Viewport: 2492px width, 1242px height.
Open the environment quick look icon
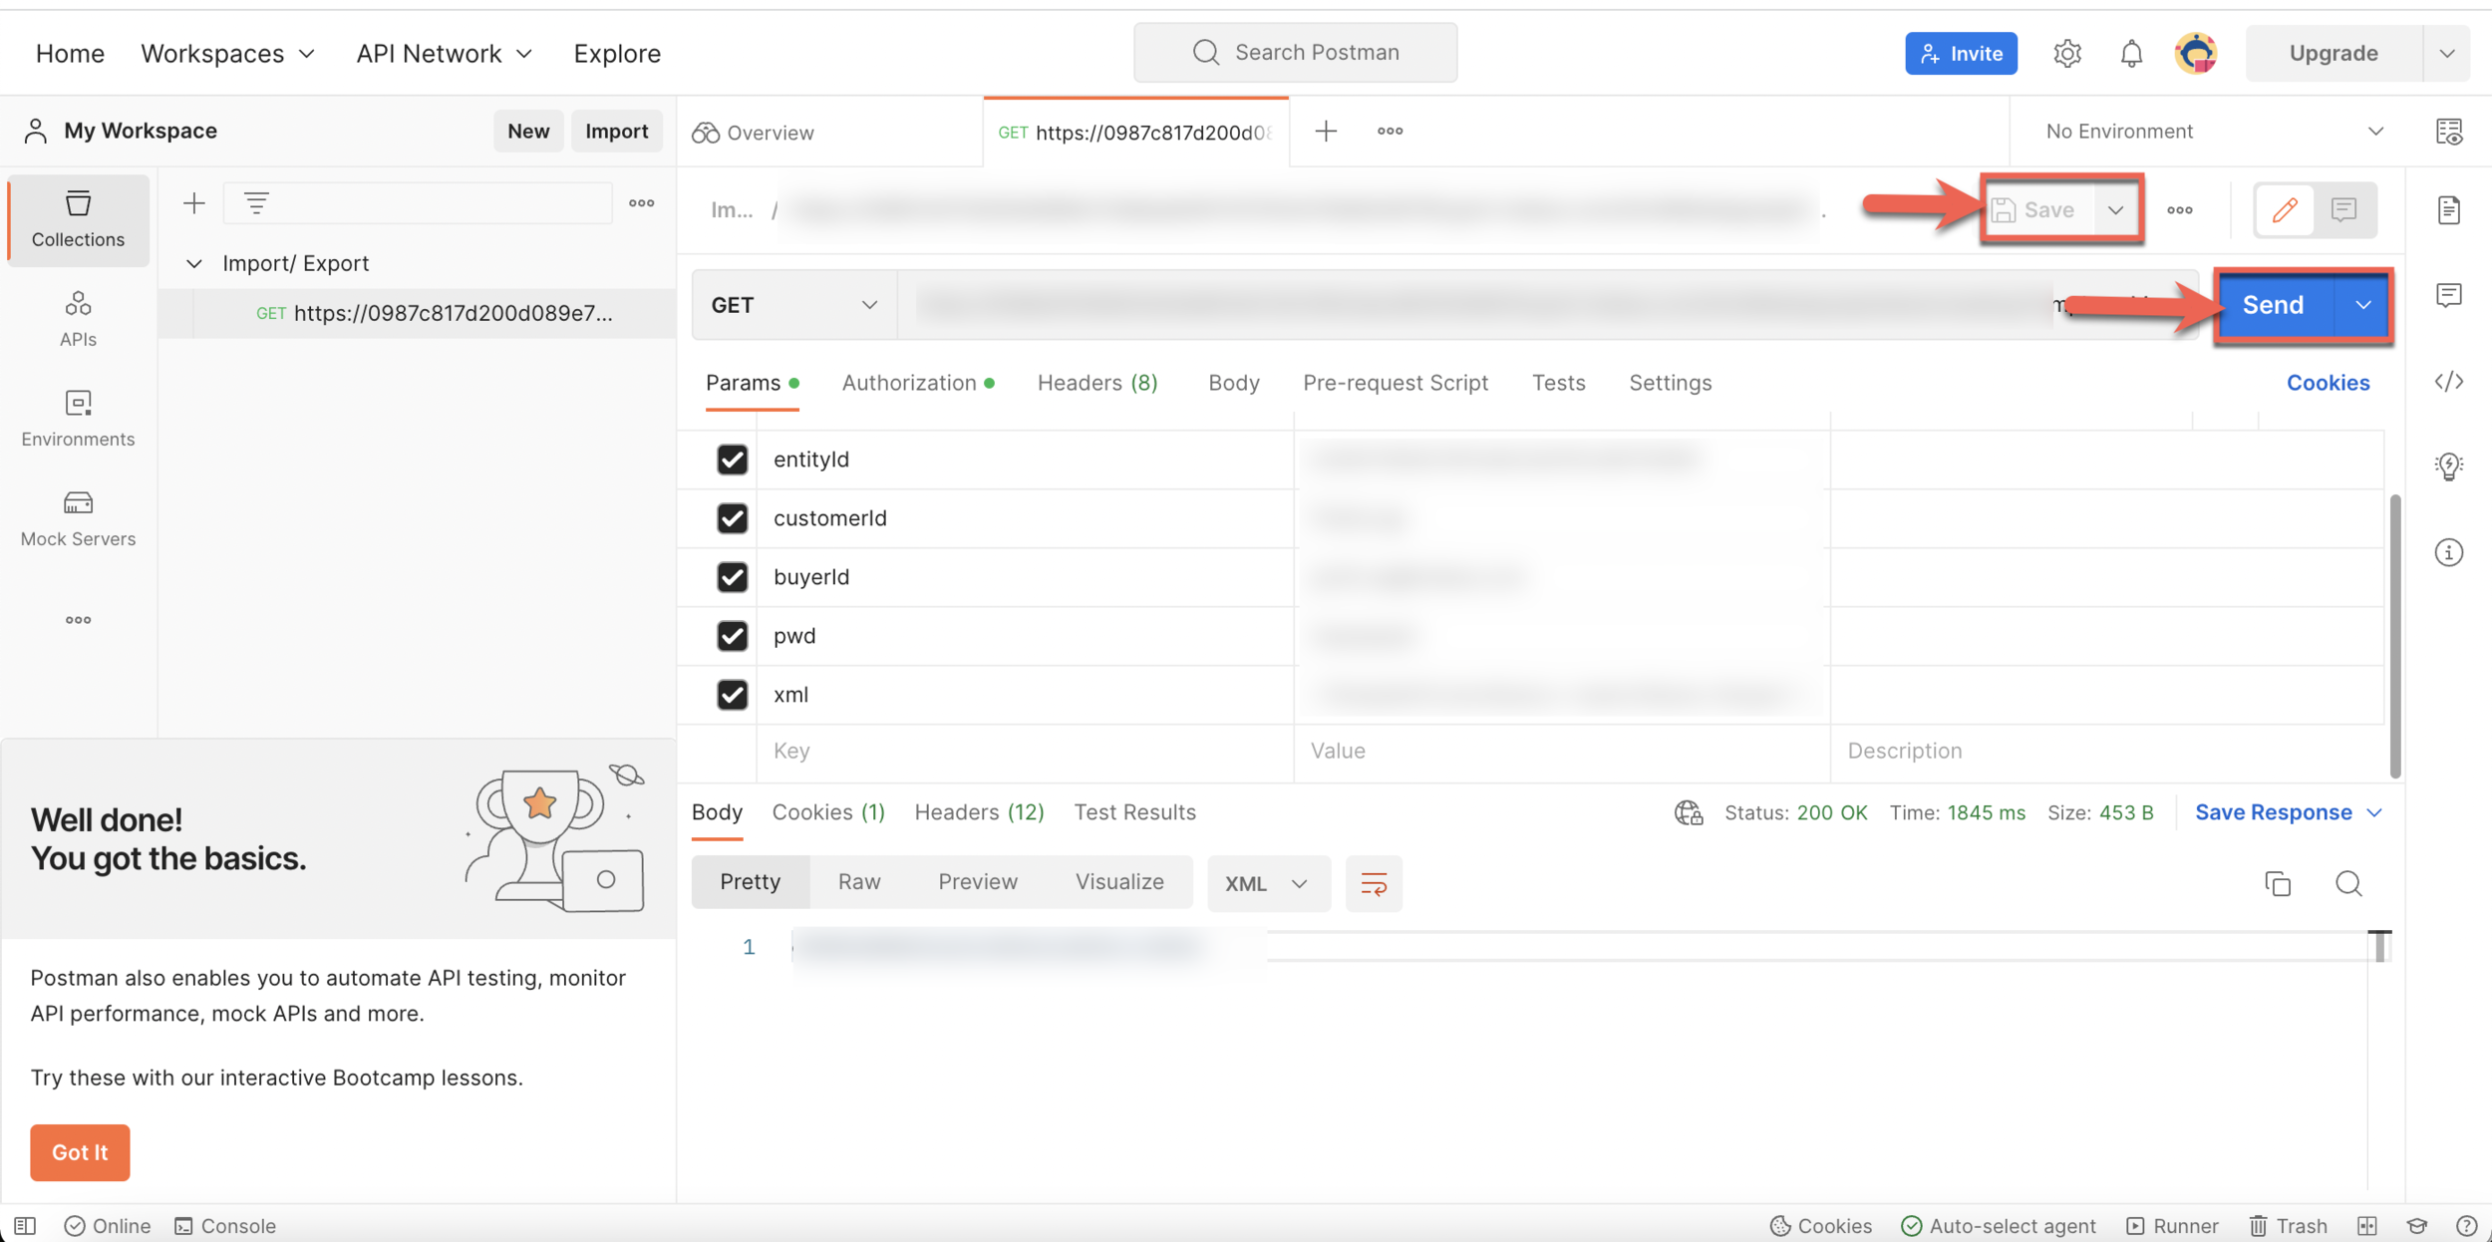click(2449, 131)
